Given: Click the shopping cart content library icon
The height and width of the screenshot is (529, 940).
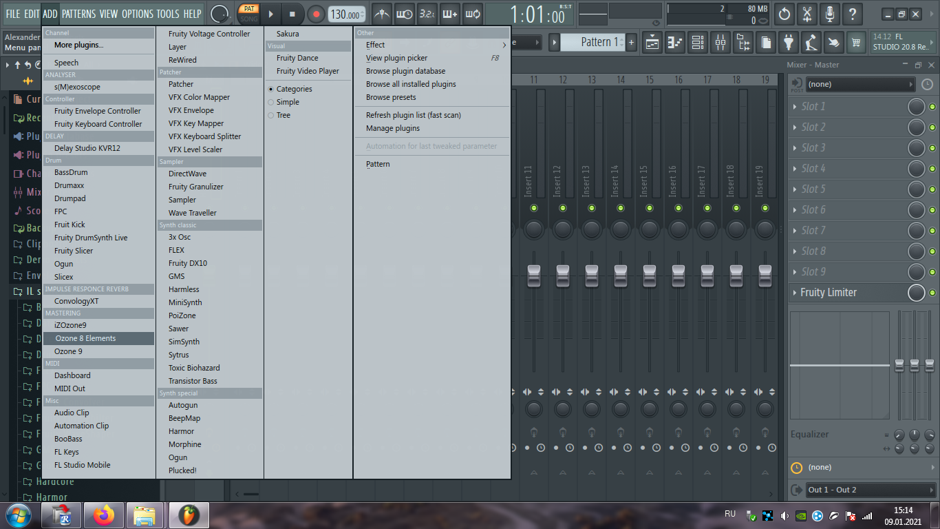Looking at the screenshot, I should pyautogui.click(x=857, y=43).
